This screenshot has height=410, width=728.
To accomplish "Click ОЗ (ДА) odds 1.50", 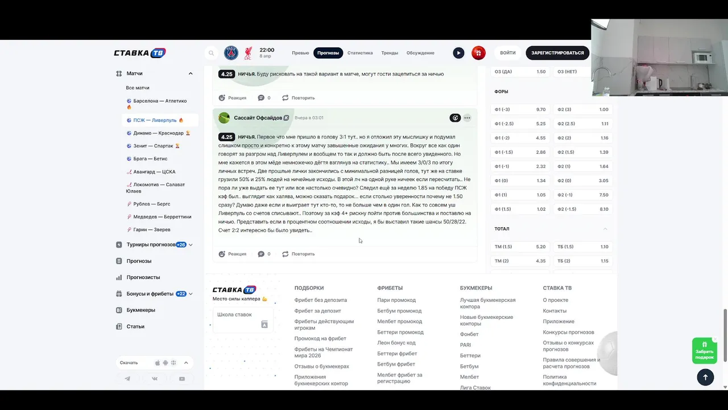I will [520, 72].
